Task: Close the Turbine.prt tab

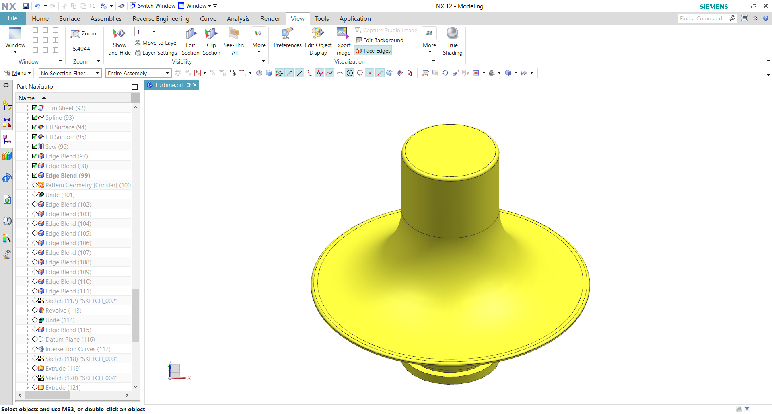Action: pos(195,85)
